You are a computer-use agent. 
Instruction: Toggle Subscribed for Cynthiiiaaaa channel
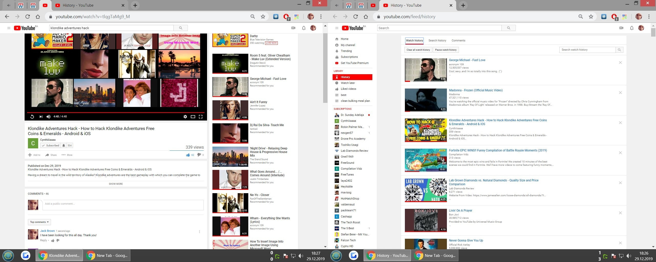(x=50, y=145)
